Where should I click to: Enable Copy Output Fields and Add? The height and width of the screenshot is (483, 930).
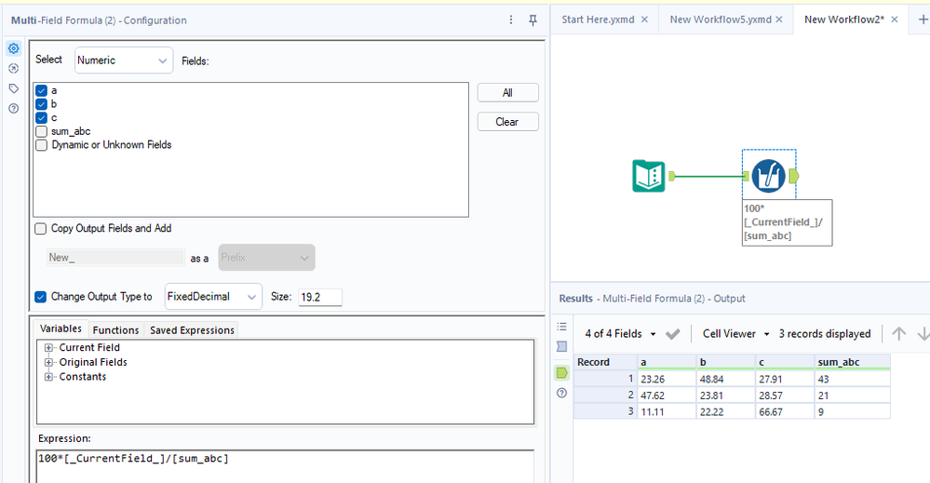[x=40, y=229]
